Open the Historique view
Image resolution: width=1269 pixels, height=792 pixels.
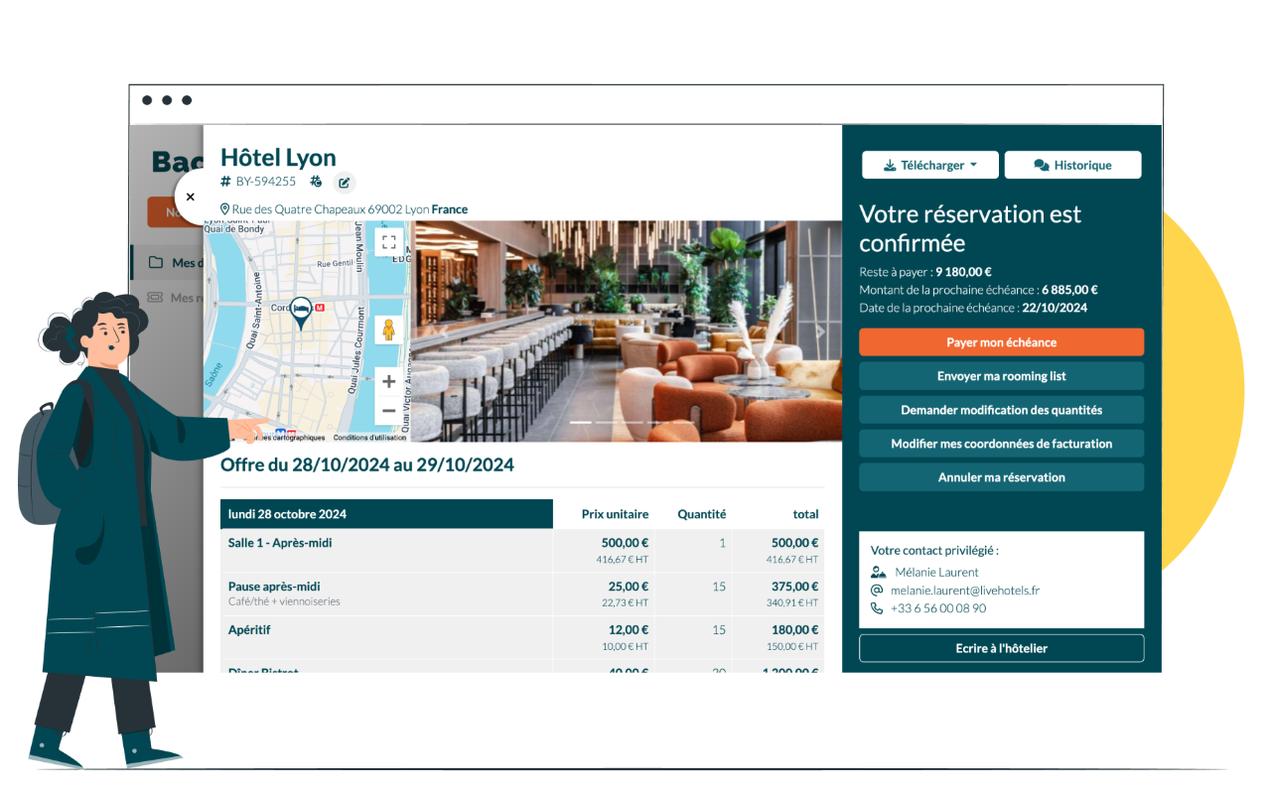[x=1072, y=165]
